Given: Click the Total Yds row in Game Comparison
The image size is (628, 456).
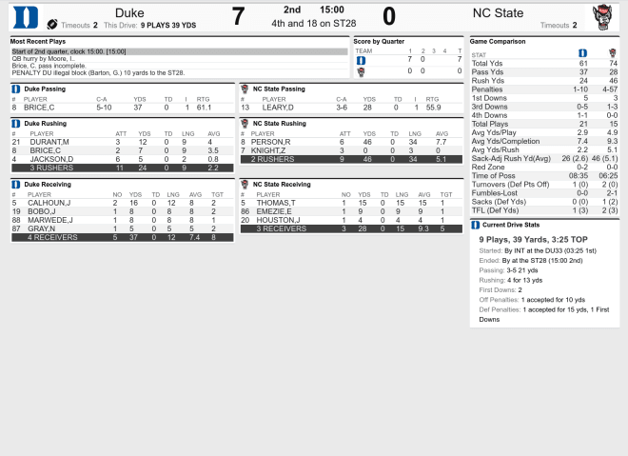Looking at the screenshot, I should (544, 64).
